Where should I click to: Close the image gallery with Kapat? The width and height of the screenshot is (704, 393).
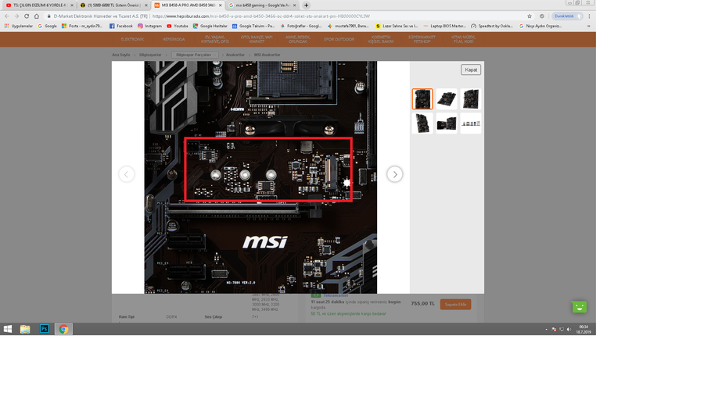[x=471, y=70]
